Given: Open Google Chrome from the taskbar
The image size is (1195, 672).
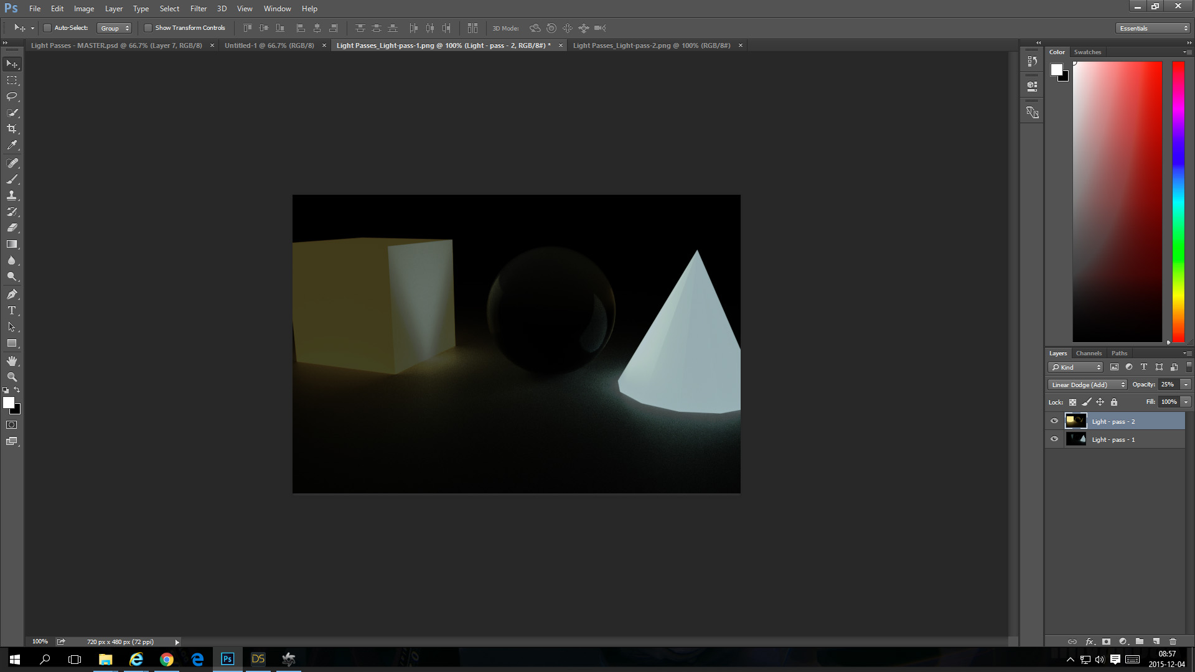Looking at the screenshot, I should pyautogui.click(x=166, y=660).
